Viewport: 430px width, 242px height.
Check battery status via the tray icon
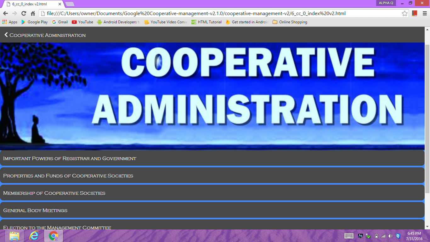coord(376,235)
